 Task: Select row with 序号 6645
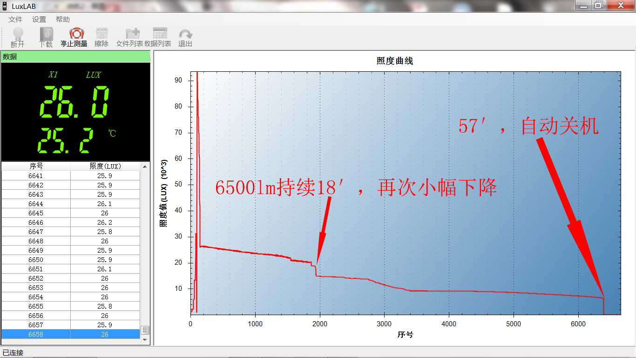pyautogui.click(x=70, y=213)
